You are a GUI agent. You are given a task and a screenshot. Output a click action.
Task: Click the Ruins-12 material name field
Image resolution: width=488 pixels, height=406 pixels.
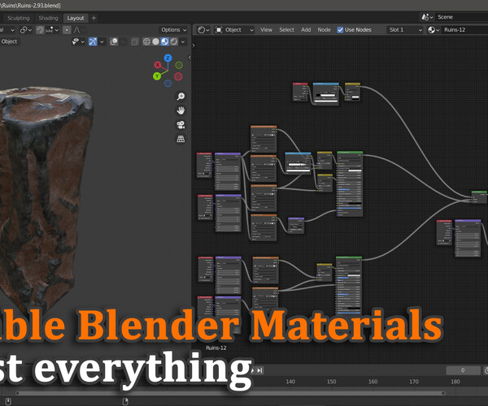click(465, 30)
